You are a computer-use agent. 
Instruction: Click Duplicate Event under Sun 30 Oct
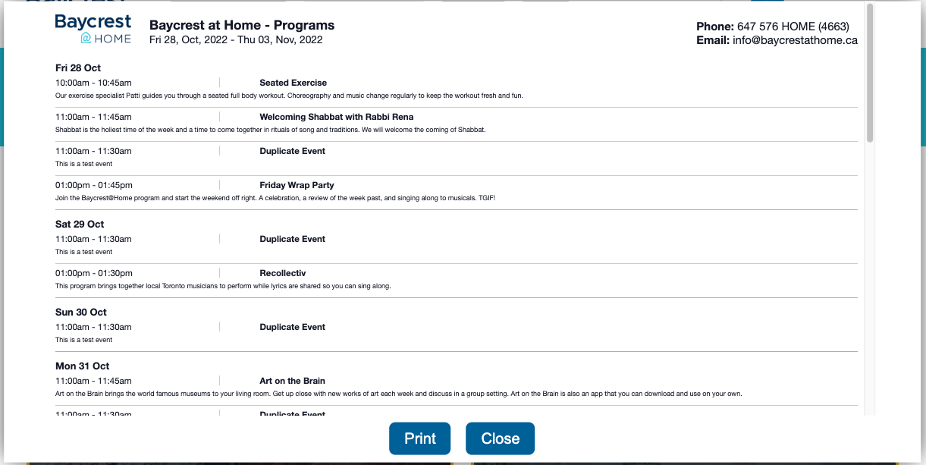(292, 327)
